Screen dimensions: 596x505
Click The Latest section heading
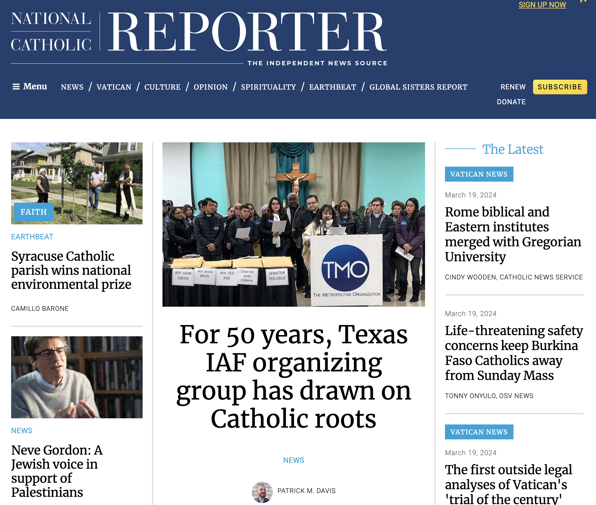(x=513, y=149)
